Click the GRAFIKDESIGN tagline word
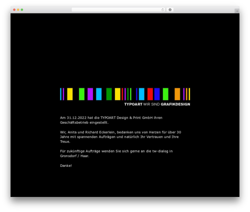250x212 pixels. (175, 104)
